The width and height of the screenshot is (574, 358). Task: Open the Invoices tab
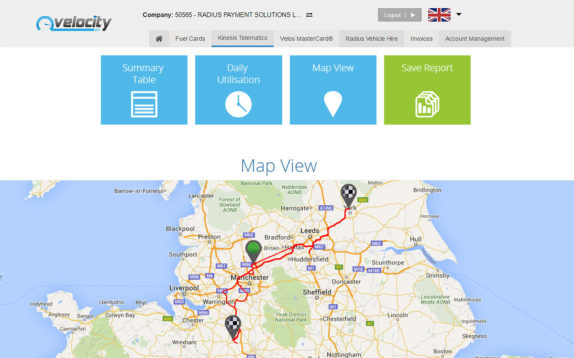click(x=421, y=39)
